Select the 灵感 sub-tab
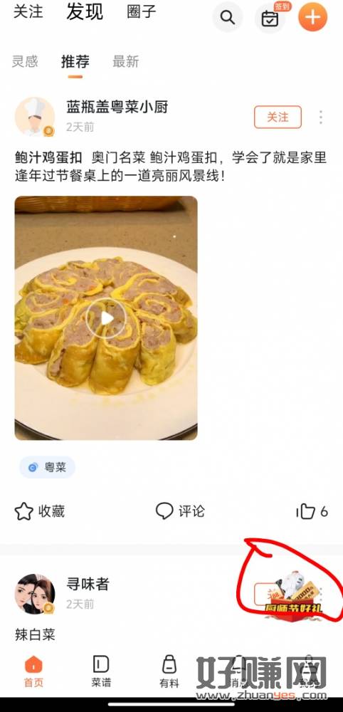 point(25,61)
